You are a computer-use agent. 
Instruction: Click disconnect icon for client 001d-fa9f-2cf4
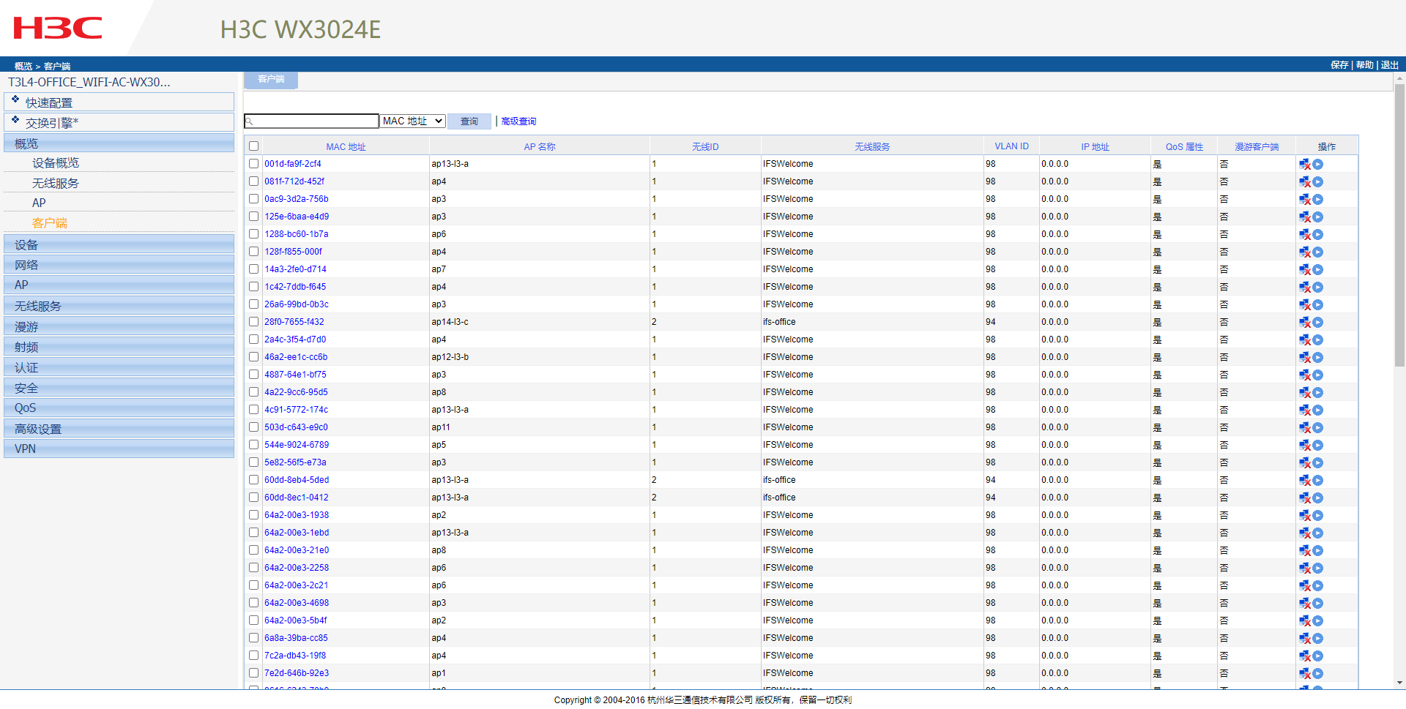click(x=1305, y=165)
